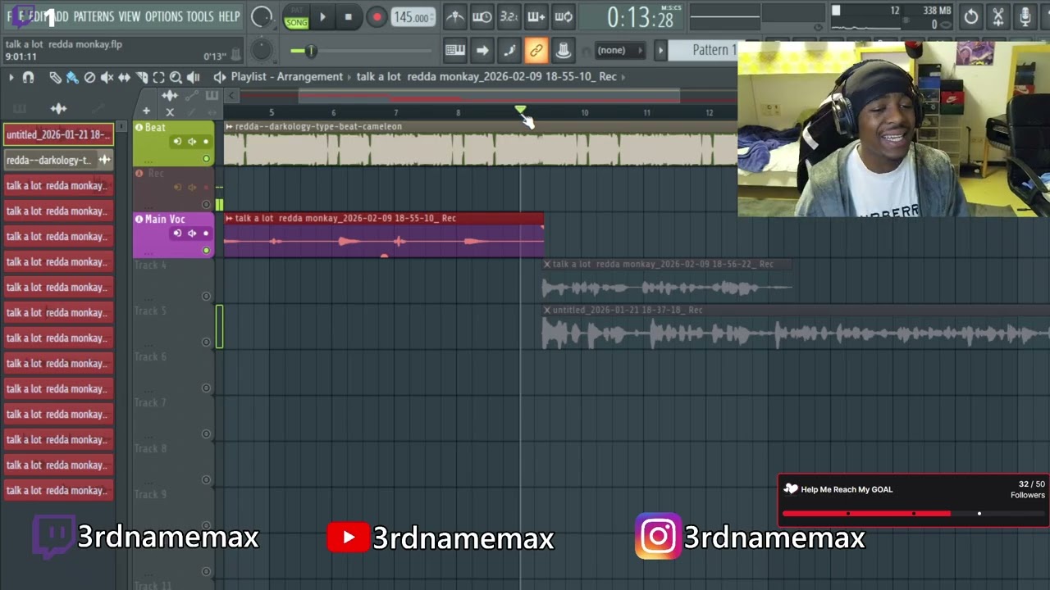Toggle step editing mode icon
The width and height of the screenshot is (1050, 590).
coord(509,51)
